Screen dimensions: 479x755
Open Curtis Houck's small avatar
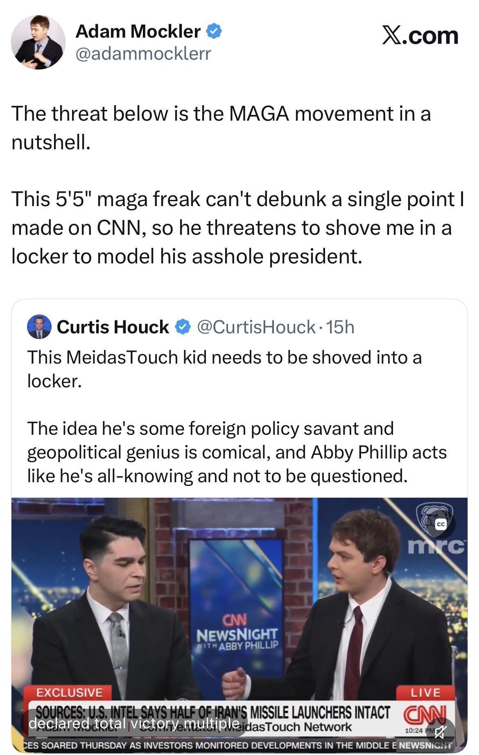coord(39,327)
